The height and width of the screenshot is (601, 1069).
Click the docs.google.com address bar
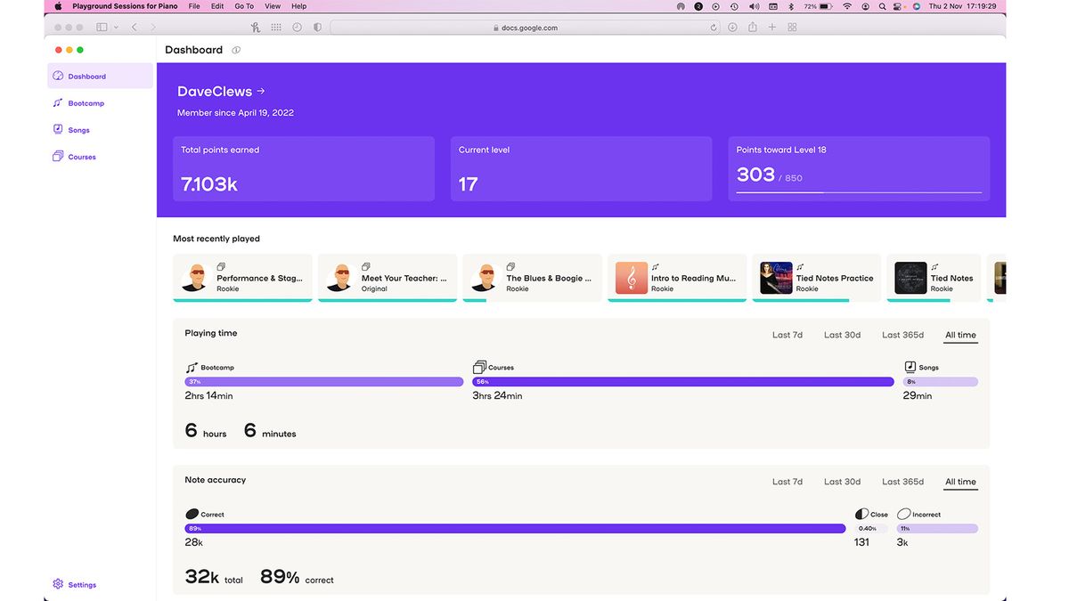coord(526,28)
